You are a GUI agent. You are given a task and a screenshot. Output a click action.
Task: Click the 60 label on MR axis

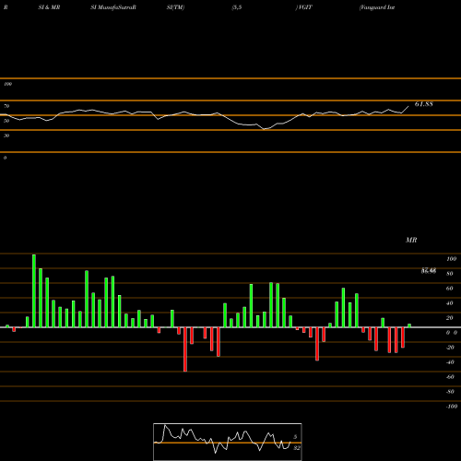(450, 289)
